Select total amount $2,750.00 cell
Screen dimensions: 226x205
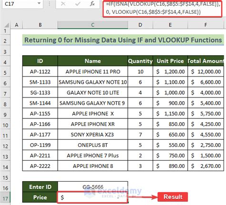tap(205, 145)
